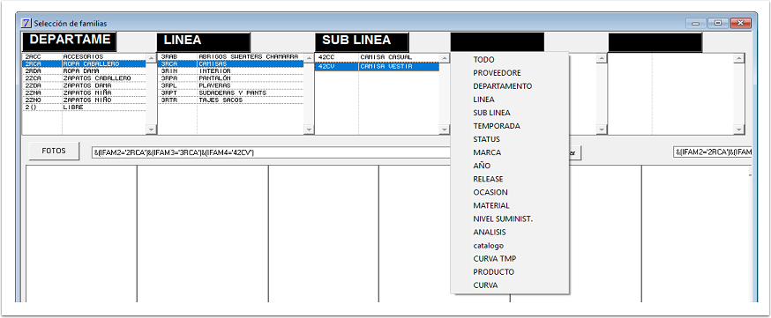Select line TAJES SACOS
The height and width of the screenshot is (318, 771).
click(x=230, y=100)
